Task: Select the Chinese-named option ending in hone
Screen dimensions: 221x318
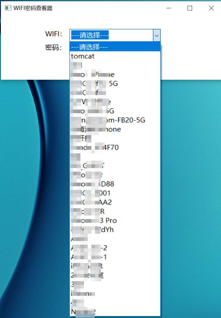Action: click(x=115, y=129)
